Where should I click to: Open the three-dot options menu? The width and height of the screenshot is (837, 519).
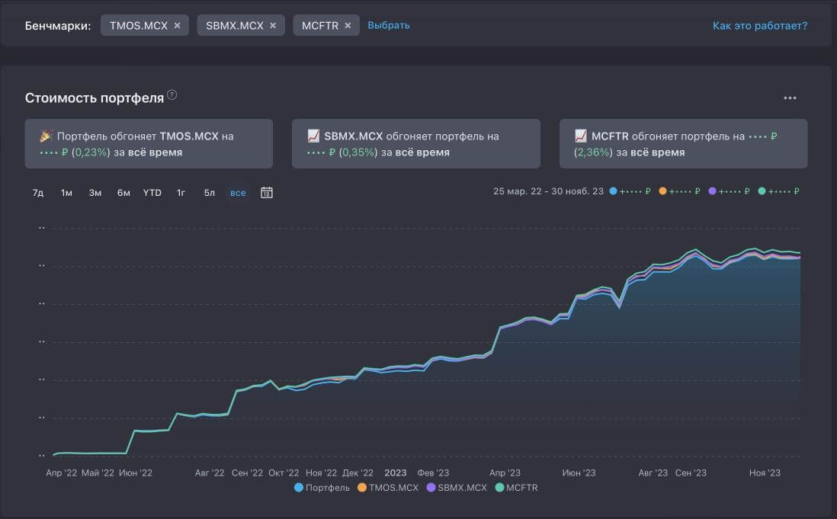click(790, 98)
